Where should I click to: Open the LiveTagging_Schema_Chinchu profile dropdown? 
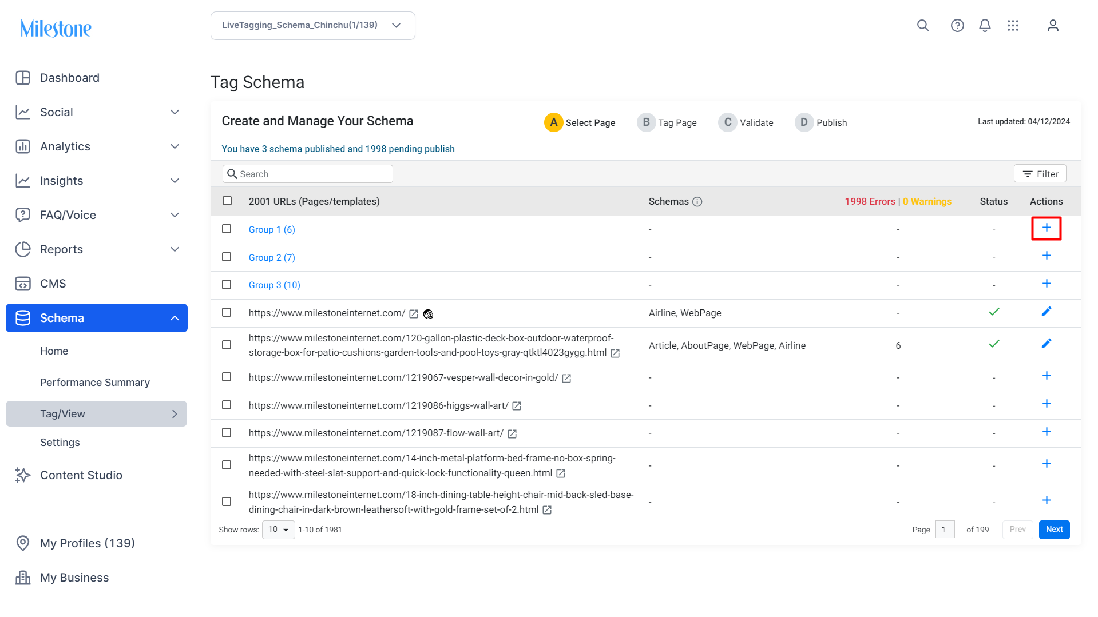pyautogui.click(x=312, y=26)
